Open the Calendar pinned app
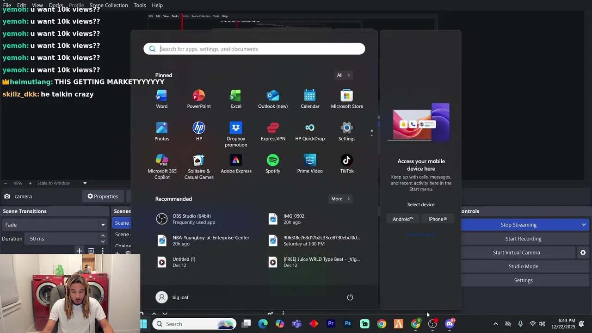 310,99
